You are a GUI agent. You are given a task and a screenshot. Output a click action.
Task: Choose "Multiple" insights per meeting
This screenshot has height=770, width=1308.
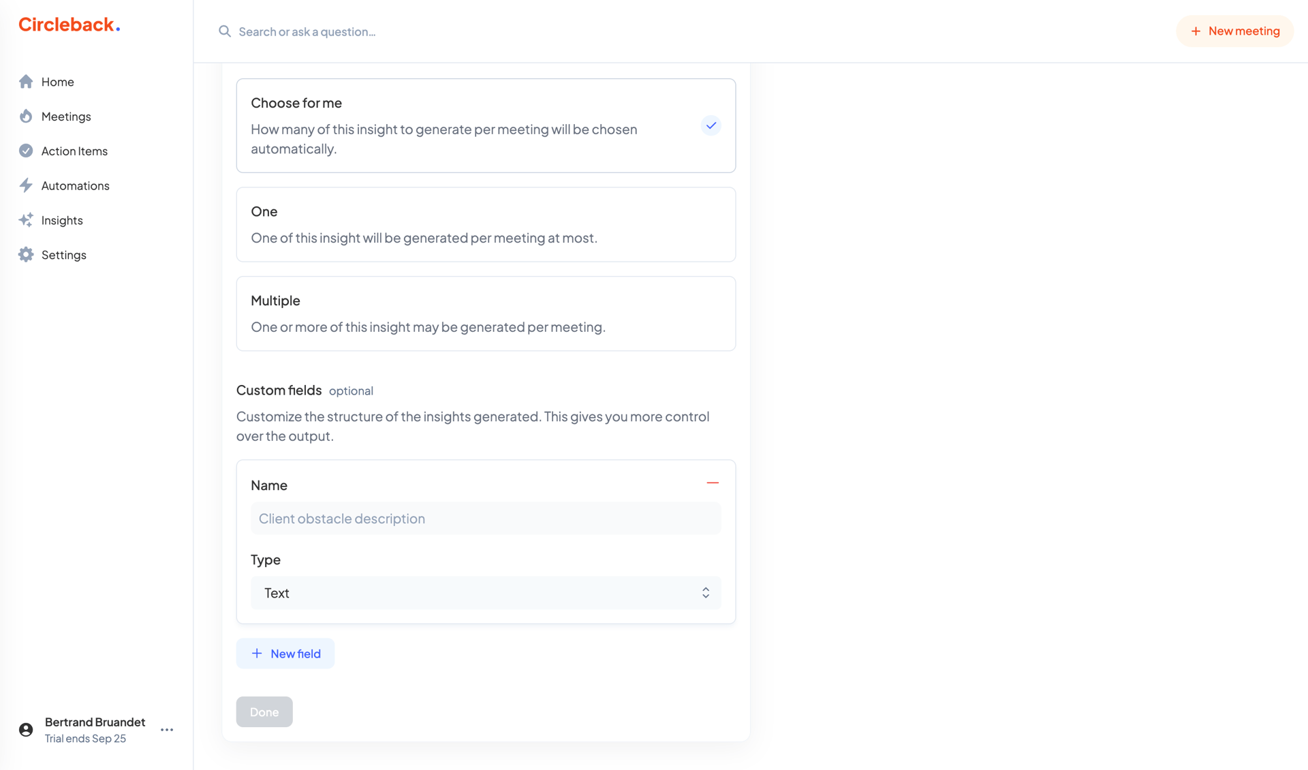coord(486,313)
